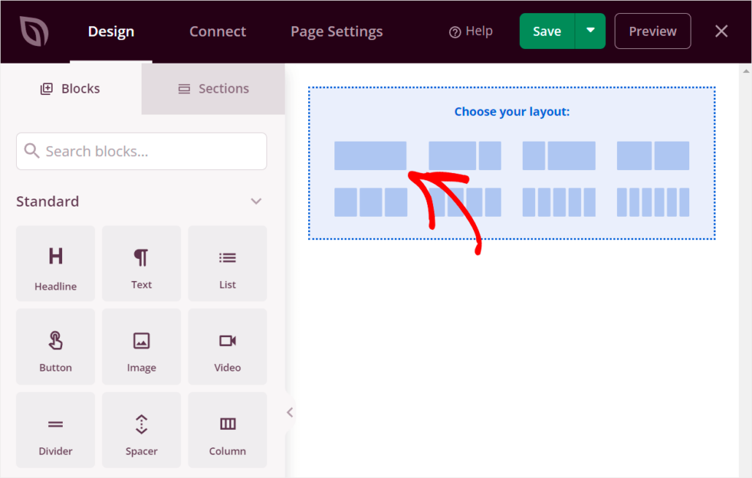Choose the List block
The image size is (752, 478).
point(227,263)
